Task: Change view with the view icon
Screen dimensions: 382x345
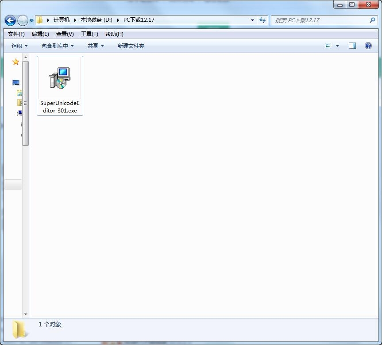Action: 328,46
